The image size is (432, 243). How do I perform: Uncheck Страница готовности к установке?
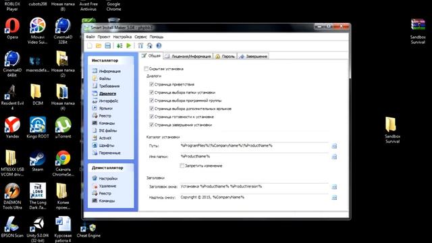[151, 117]
